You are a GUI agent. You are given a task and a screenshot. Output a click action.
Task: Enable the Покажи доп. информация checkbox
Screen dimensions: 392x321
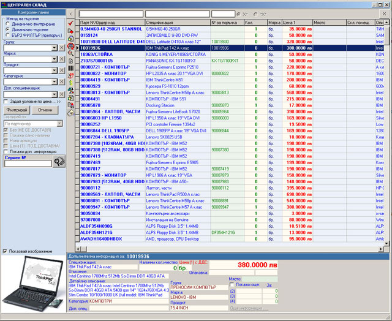point(6,151)
